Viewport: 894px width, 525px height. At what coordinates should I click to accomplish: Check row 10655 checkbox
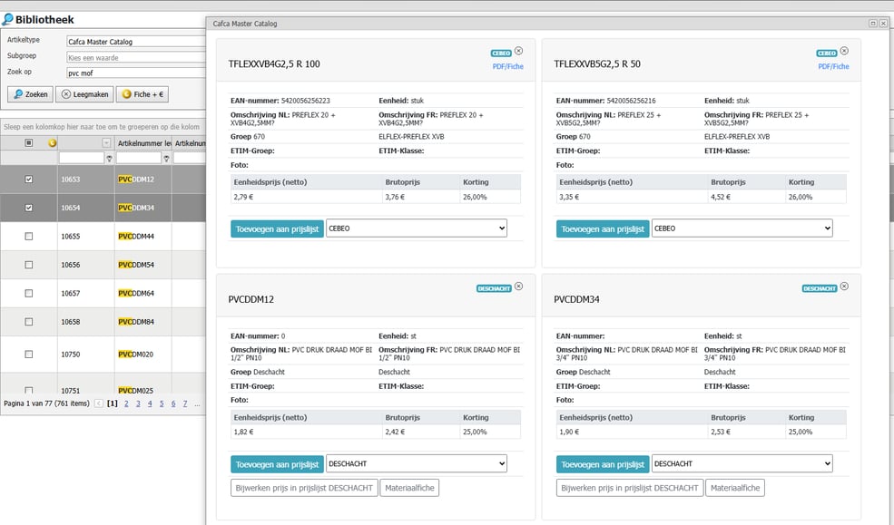click(x=28, y=236)
